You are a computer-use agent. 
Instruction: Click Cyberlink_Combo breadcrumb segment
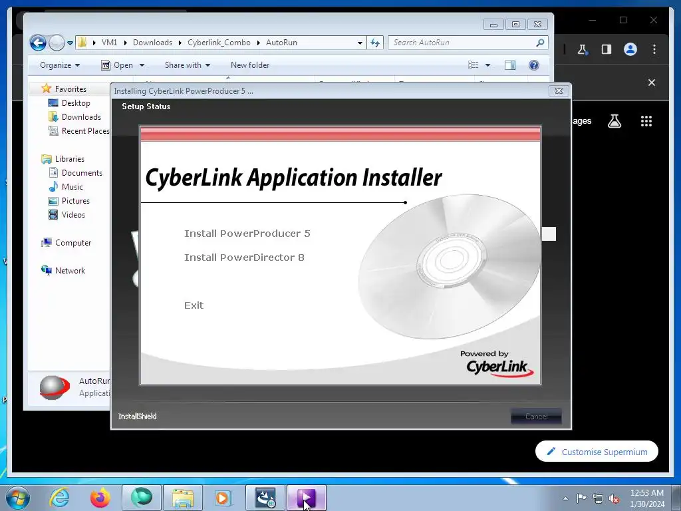point(219,43)
